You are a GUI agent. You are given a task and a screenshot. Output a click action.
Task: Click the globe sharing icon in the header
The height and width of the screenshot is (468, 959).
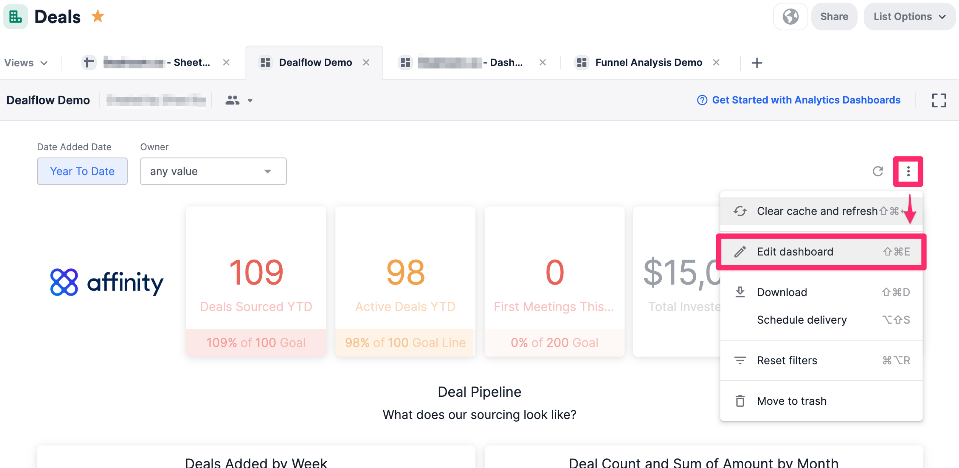790,16
